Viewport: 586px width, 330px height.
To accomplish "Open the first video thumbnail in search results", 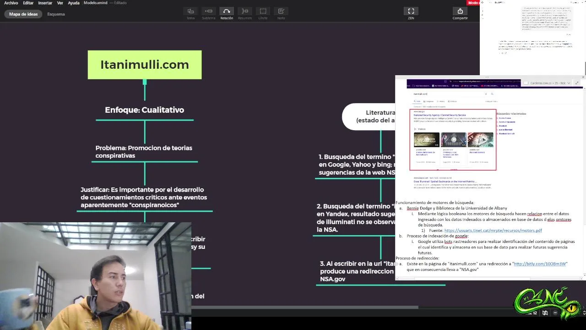I will (427, 140).
